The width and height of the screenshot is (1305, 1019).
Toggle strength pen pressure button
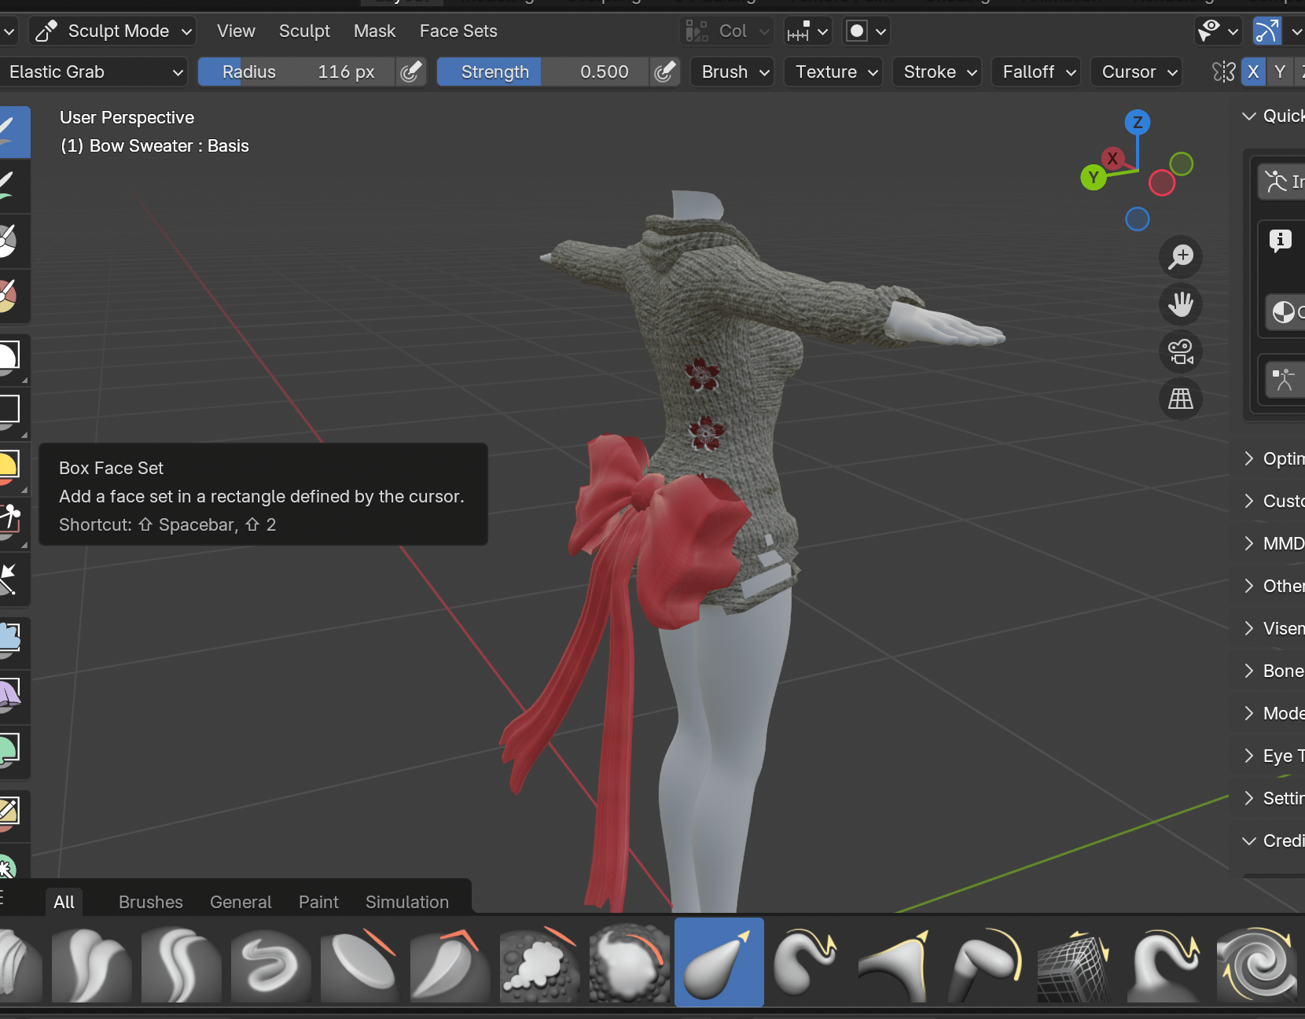665,72
